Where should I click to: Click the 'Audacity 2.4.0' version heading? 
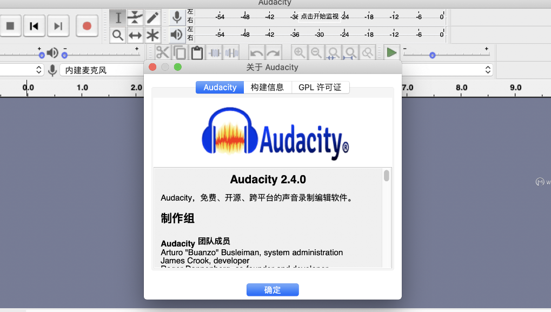(x=268, y=179)
